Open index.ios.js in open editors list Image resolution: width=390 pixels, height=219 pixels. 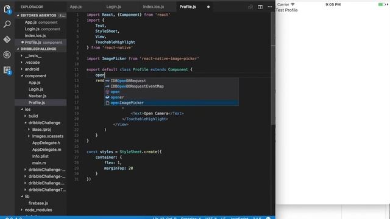(x=41, y=35)
